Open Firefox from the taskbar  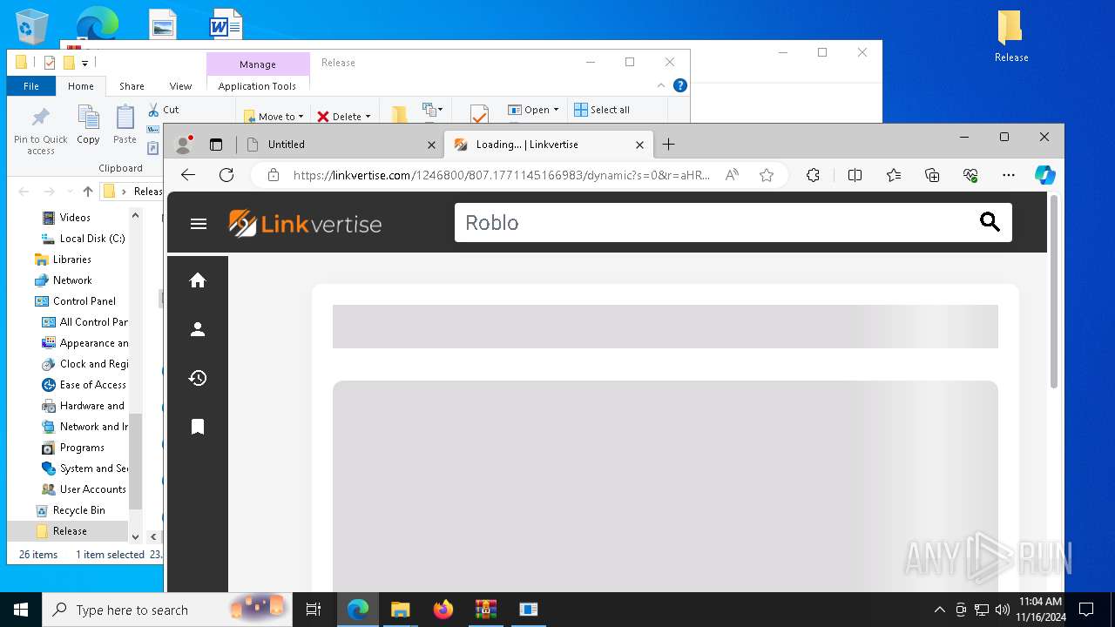pyautogui.click(x=443, y=610)
